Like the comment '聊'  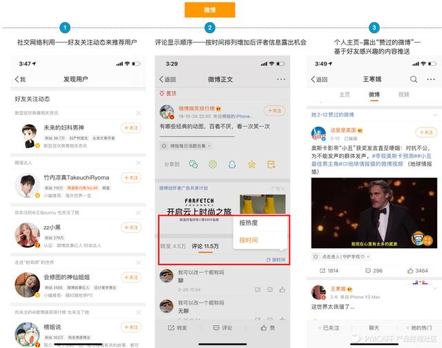(282, 289)
